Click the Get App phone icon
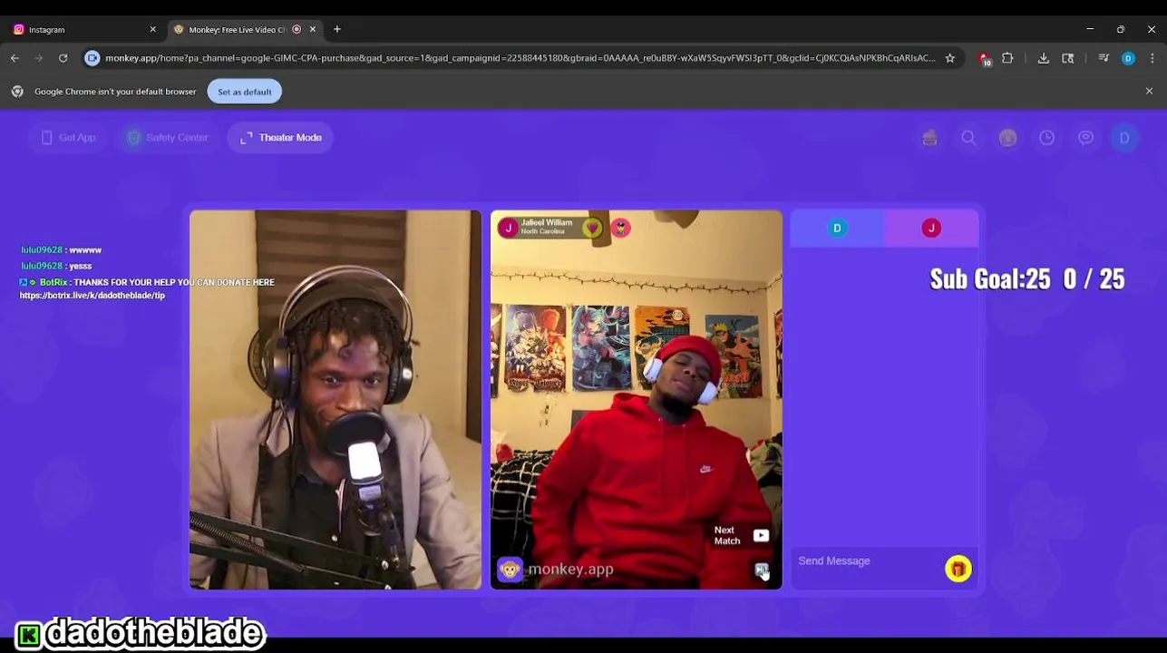Viewport: 1167px width, 653px height. [47, 138]
